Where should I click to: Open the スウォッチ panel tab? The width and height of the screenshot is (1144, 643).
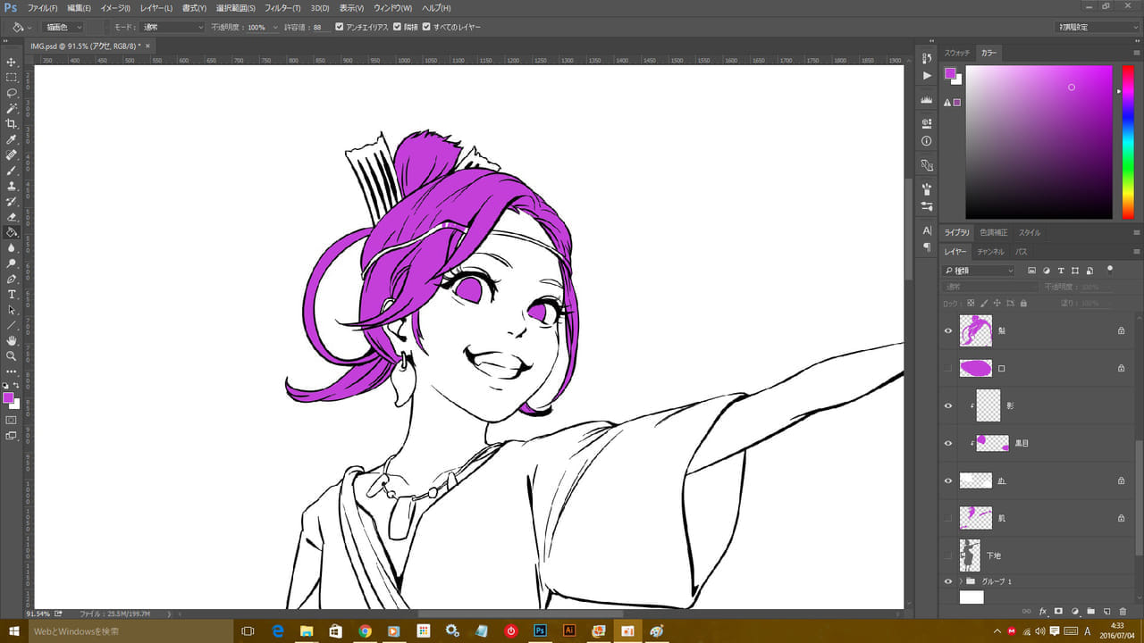point(957,54)
